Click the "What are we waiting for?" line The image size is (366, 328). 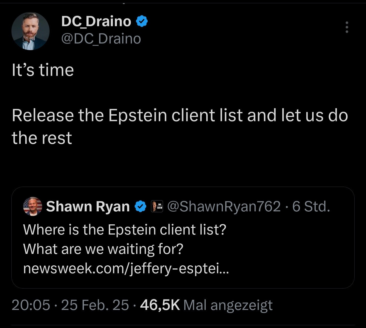[x=103, y=249]
